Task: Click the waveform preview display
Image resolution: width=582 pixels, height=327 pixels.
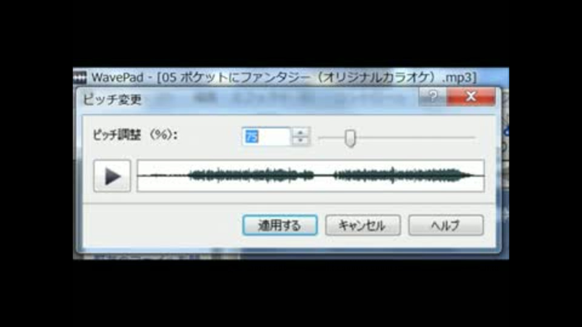Action: pos(310,176)
